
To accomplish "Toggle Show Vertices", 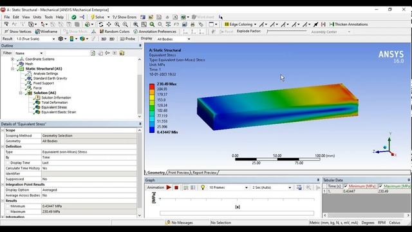I will [x=18, y=32].
